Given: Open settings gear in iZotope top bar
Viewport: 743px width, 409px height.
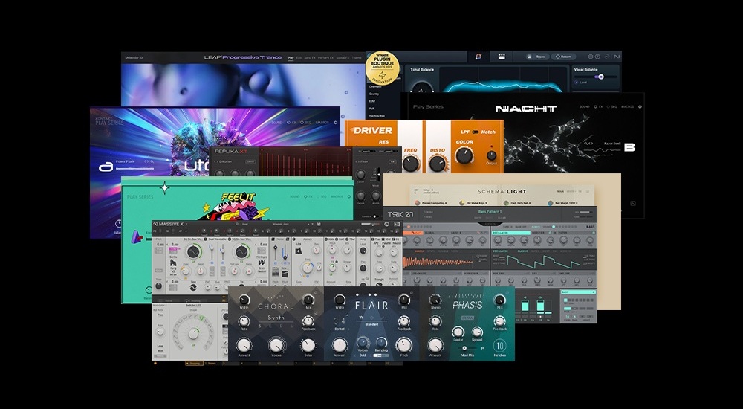Looking at the screenshot, I should [591, 57].
